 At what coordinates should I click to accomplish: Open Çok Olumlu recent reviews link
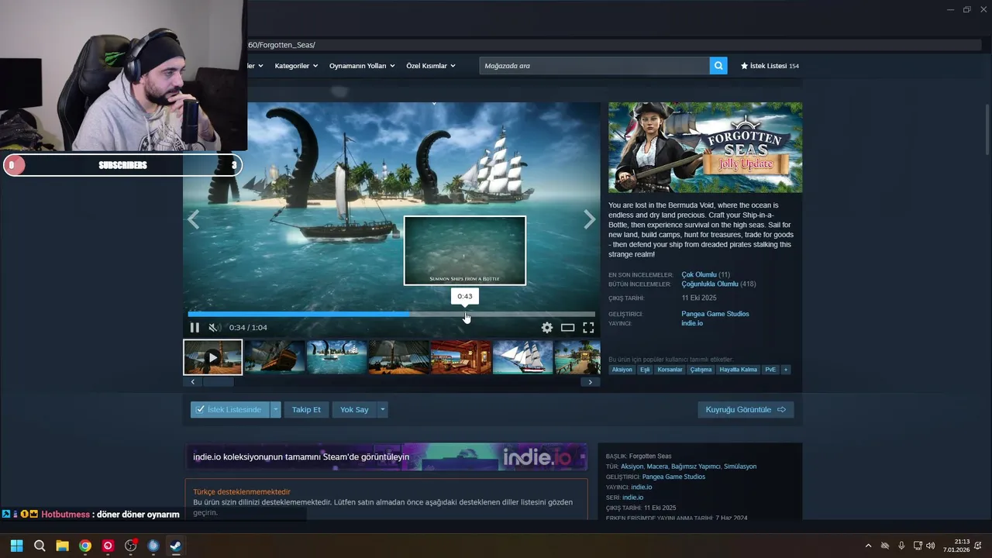coord(699,274)
